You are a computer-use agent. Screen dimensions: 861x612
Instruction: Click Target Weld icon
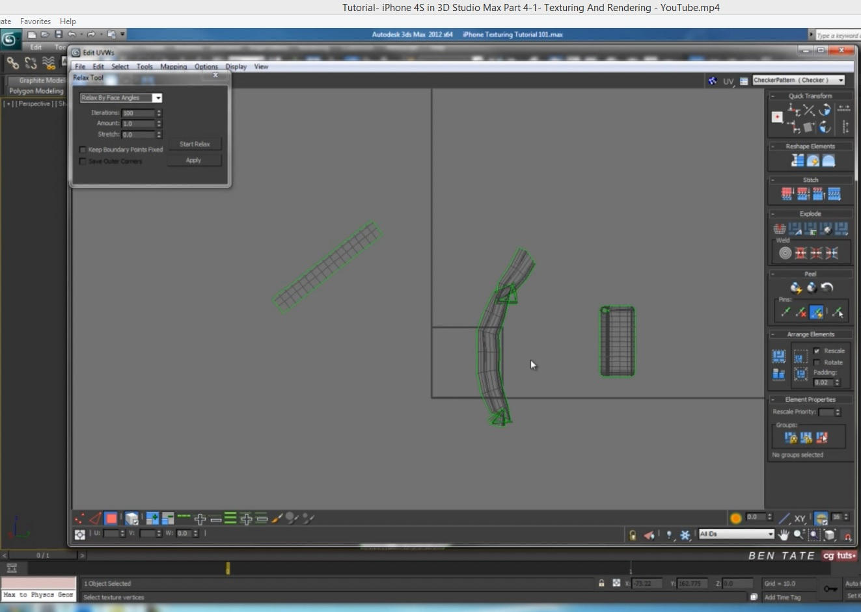786,253
